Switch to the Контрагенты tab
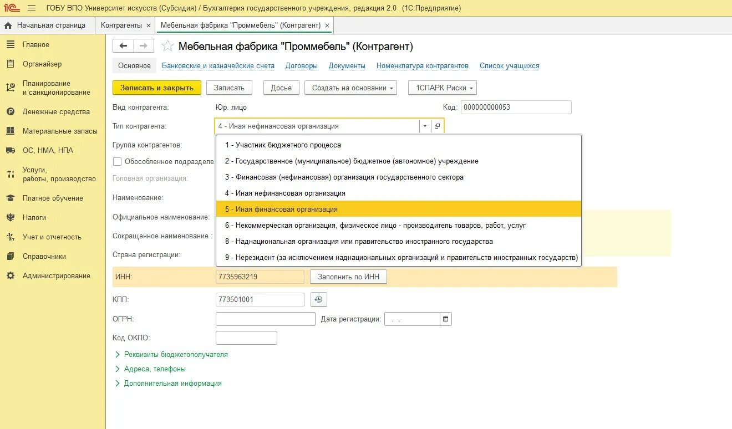The image size is (732, 429). [121, 25]
